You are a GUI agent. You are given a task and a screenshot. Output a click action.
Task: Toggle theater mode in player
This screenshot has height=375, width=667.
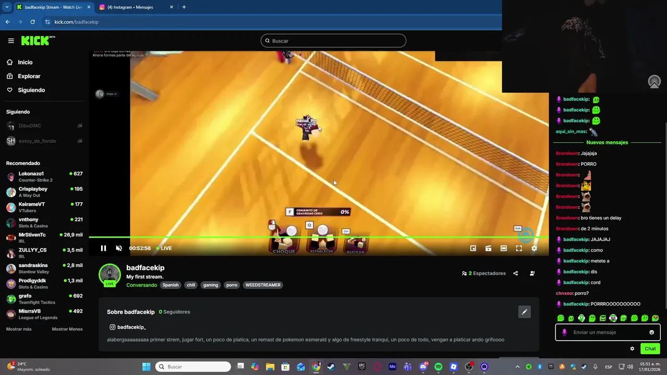[x=503, y=248]
